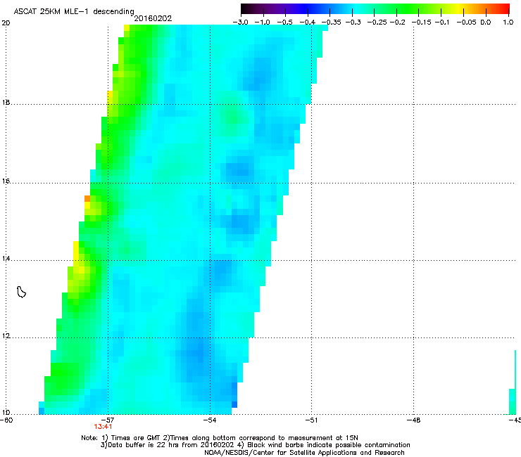The image size is (521, 457).
Task: Click the black island coastline outline
Action: (x=21, y=292)
